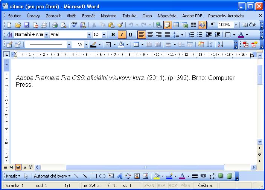Open the Vložit menu

click(71, 16)
